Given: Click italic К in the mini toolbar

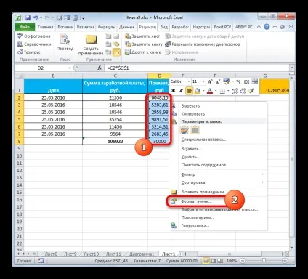Looking at the screenshot, I should 181,91.
